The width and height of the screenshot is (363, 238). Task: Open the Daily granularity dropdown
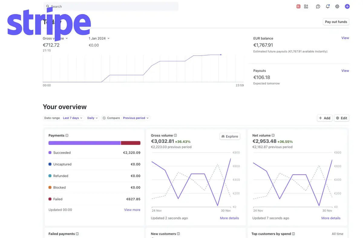tap(93, 118)
